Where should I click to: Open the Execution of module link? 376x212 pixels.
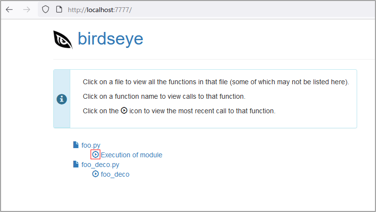pos(131,155)
